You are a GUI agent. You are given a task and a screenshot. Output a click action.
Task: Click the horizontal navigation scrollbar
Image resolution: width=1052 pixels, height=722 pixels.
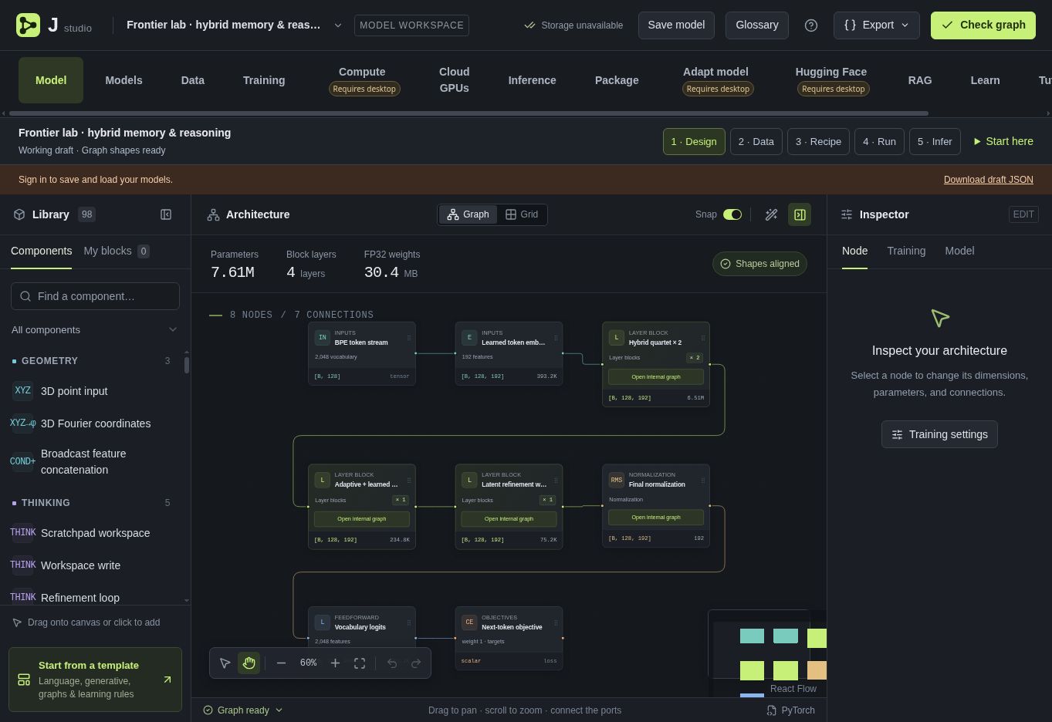469,113
